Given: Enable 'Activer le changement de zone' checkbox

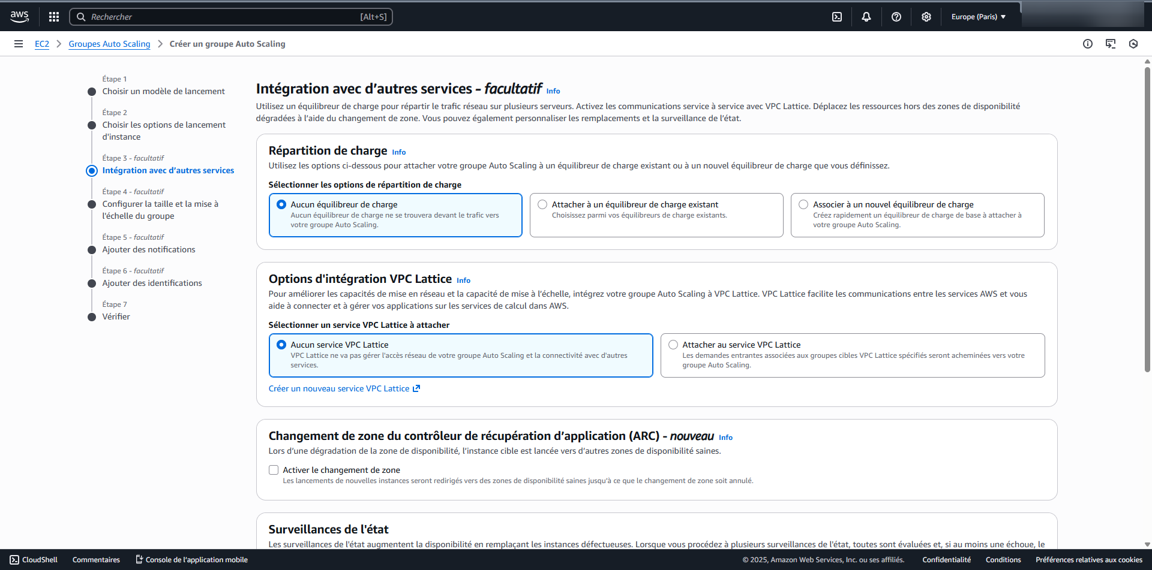Looking at the screenshot, I should tap(274, 470).
